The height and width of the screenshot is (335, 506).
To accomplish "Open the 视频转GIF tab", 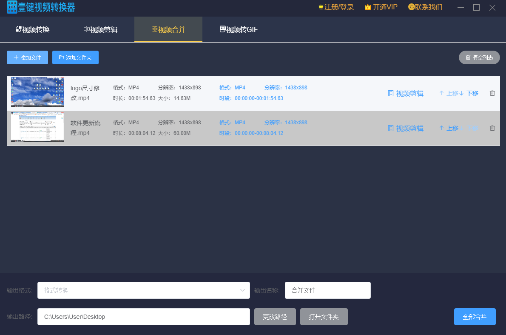I will (x=239, y=29).
